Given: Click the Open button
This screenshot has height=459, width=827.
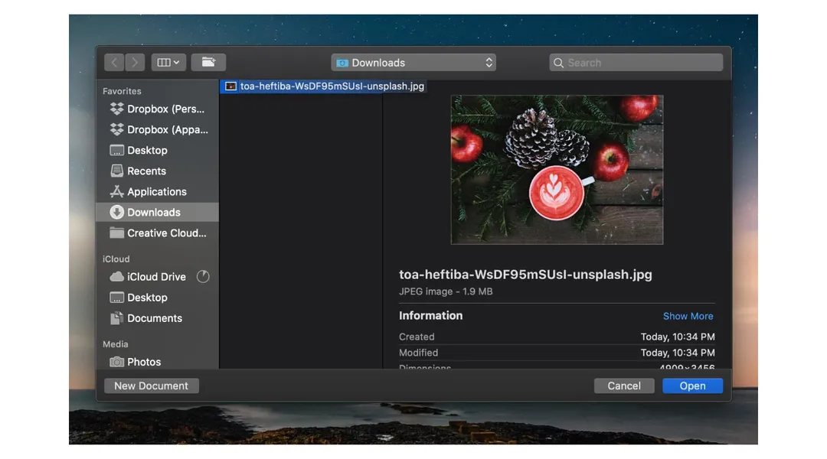Looking at the screenshot, I should pos(692,386).
